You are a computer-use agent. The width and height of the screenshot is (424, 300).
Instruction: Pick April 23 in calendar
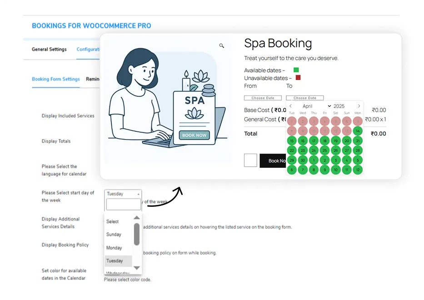303,150
